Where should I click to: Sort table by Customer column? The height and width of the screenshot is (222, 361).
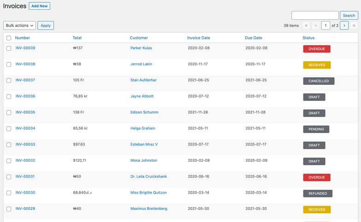(x=139, y=38)
